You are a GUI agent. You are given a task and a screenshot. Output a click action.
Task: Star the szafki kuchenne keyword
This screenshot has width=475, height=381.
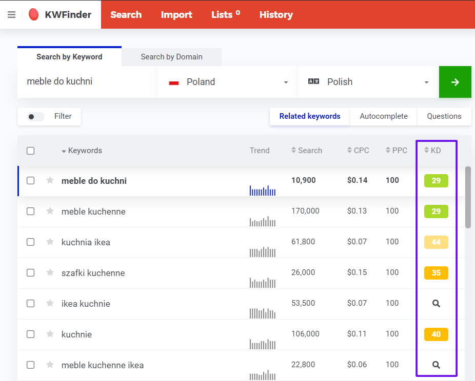[50, 272]
